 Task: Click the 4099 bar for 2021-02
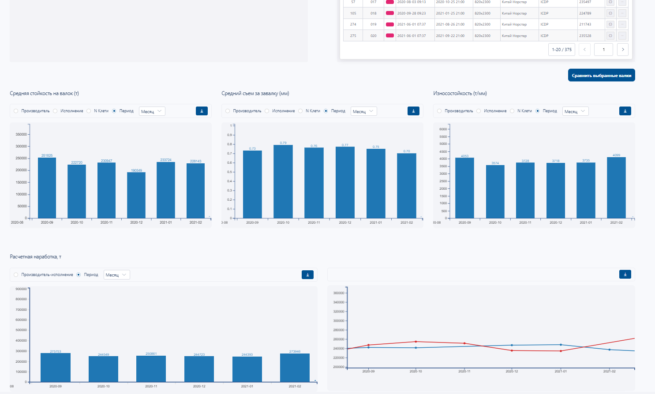tap(616, 188)
